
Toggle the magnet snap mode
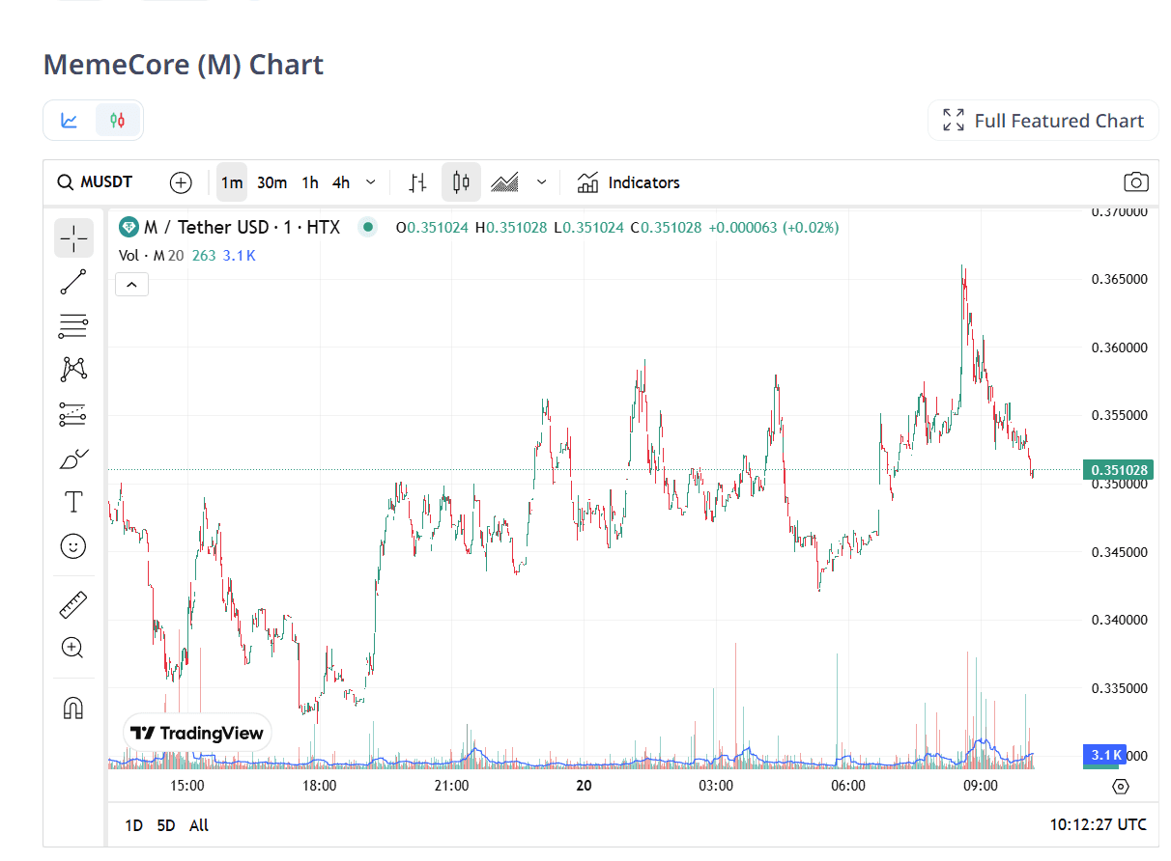pos(73,708)
